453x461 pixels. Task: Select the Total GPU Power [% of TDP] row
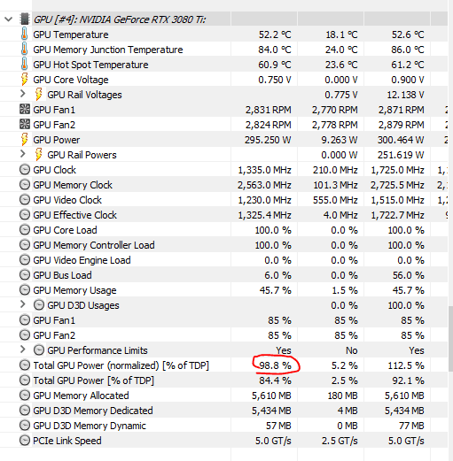pos(223,380)
